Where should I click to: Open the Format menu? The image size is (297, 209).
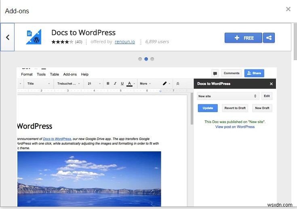[x=27, y=74]
